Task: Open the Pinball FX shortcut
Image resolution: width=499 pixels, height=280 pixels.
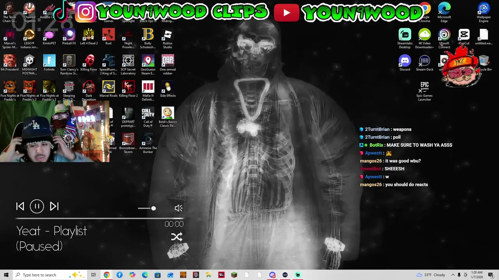Action: tap(69, 37)
